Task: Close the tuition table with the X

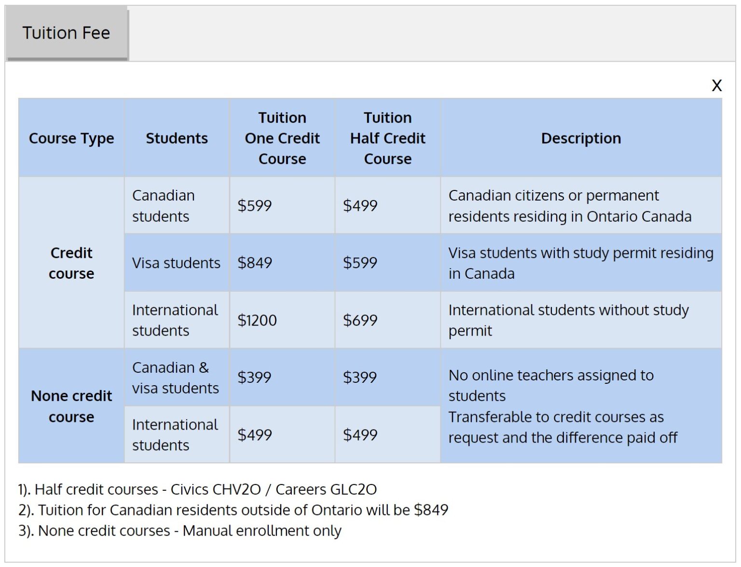Action: pyautogui.click(x=717, y=85)
